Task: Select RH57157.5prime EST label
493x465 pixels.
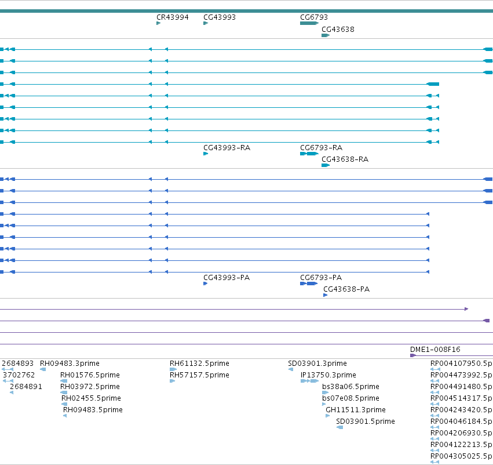Action: point(199,375)
